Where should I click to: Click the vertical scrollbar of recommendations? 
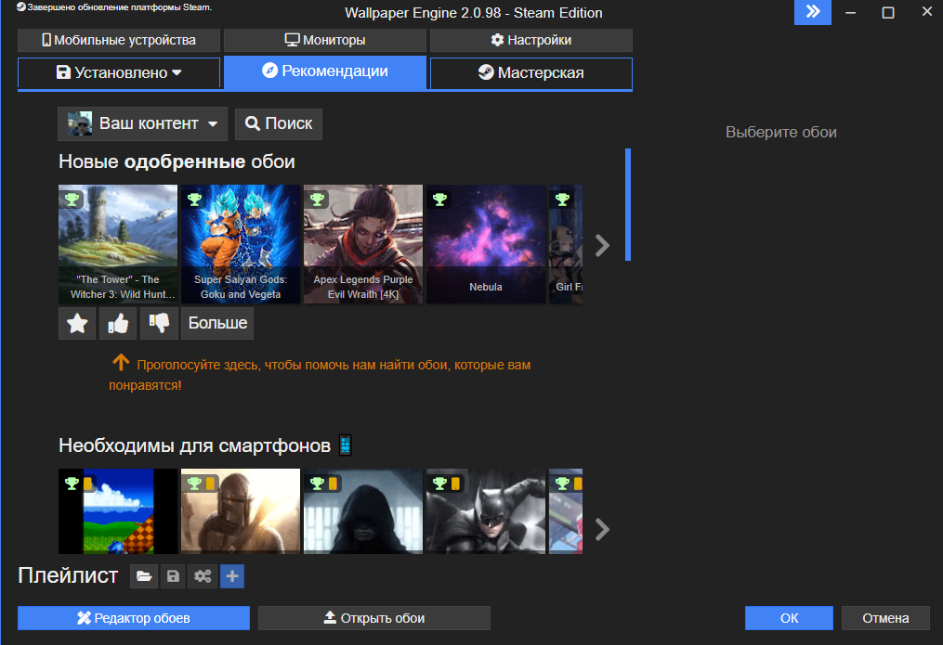[628, 204]
